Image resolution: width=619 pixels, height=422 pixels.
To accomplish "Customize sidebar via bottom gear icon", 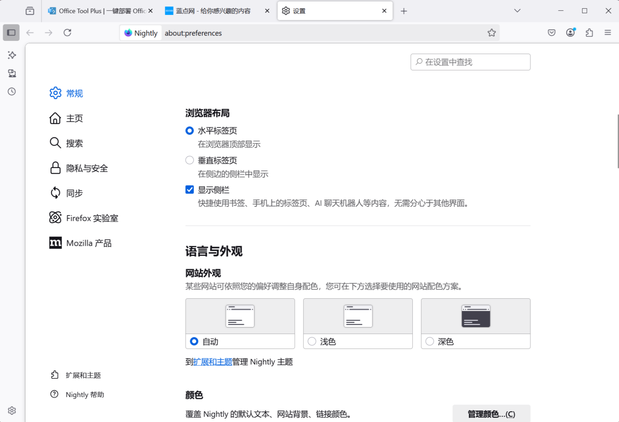I will (x=12, y=410).
